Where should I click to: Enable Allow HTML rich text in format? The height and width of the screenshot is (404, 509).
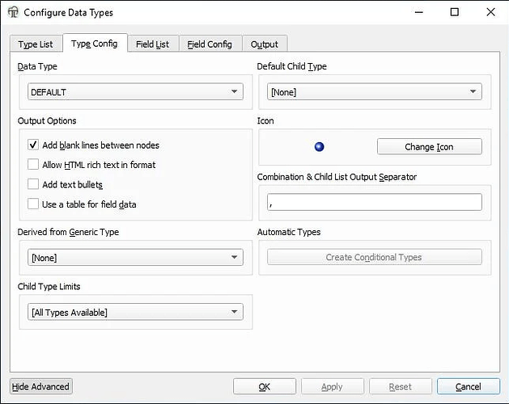(x=33, y=165)
